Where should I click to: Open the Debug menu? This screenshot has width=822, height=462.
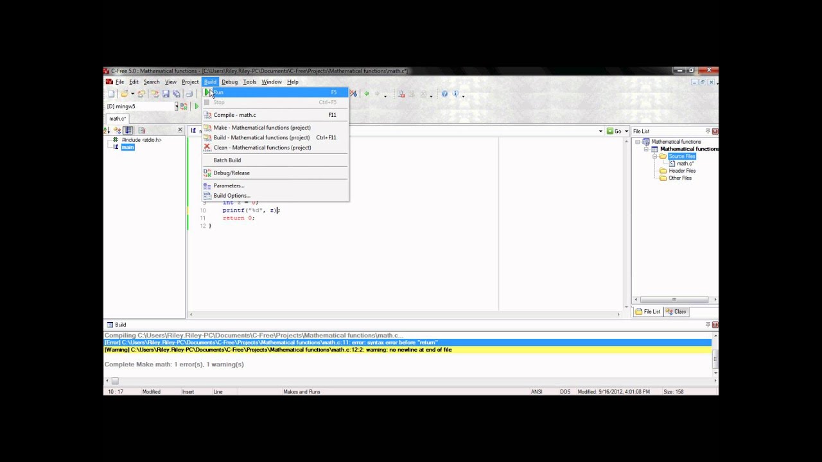(x=229, y=82)
